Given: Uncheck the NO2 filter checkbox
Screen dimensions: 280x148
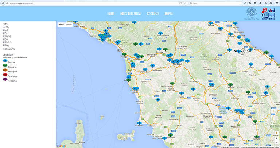Looking at the screenshot, I should pos(4,27).
